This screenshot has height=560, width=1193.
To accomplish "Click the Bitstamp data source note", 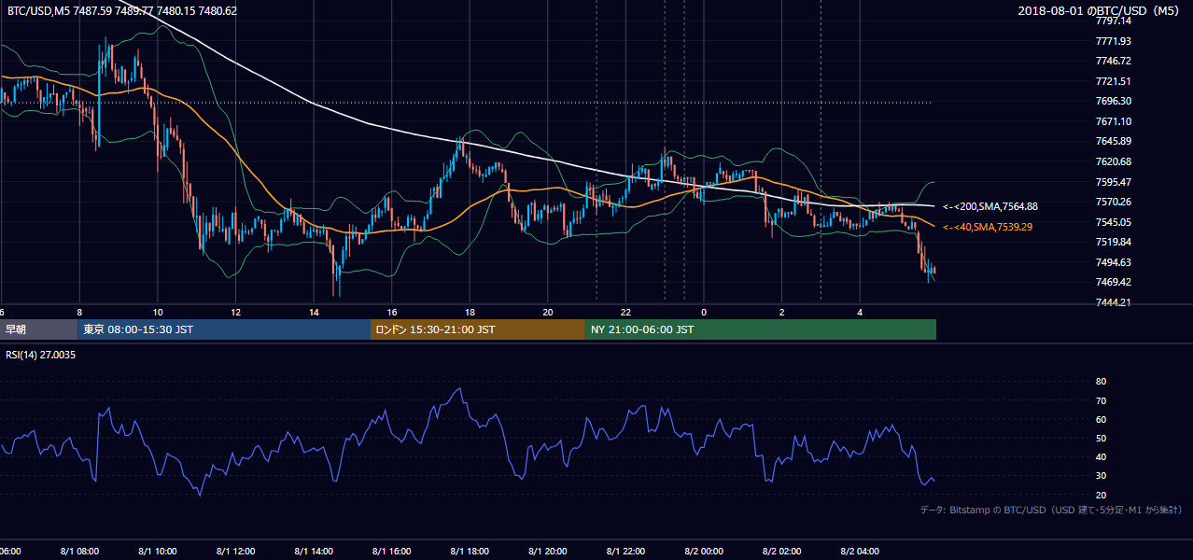I will coord(1051,510).
